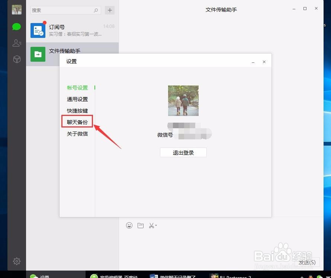
Task: Click the search magnifier icon
Action: (96, 10)
